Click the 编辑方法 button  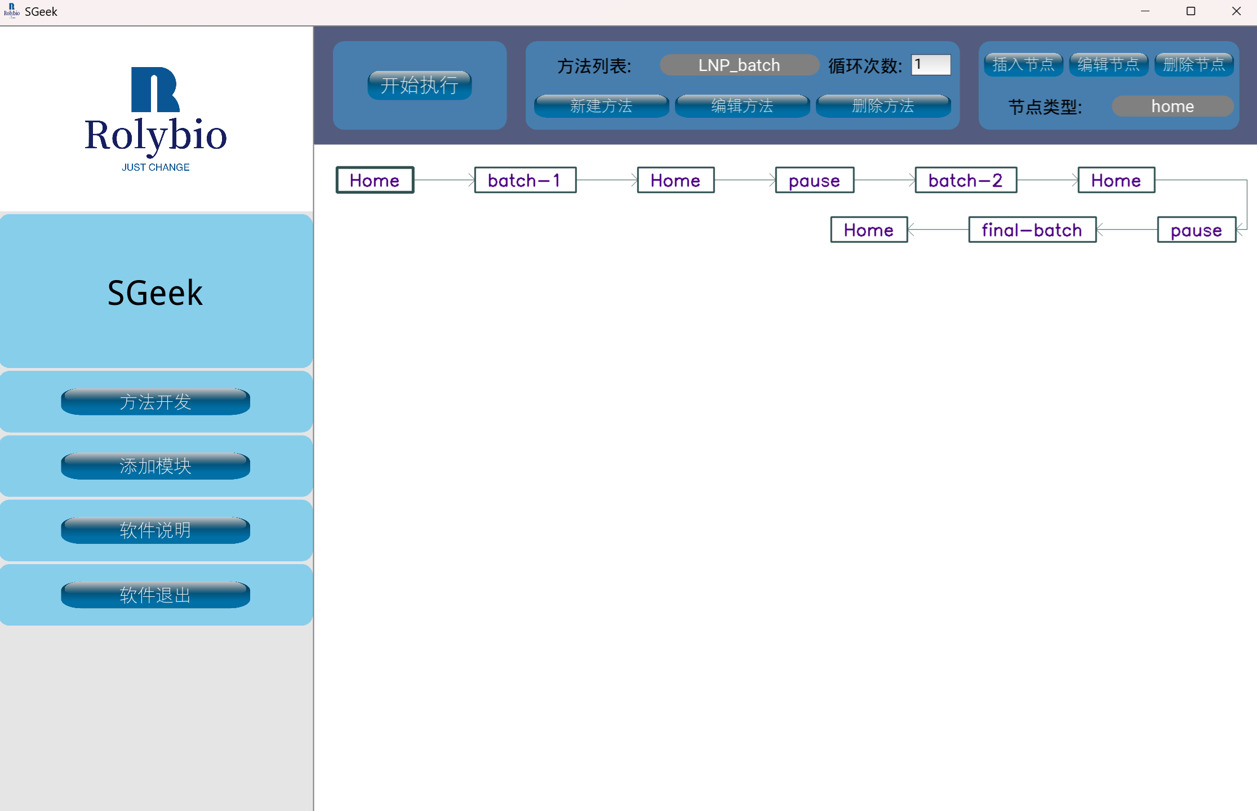tap(742, 105)
